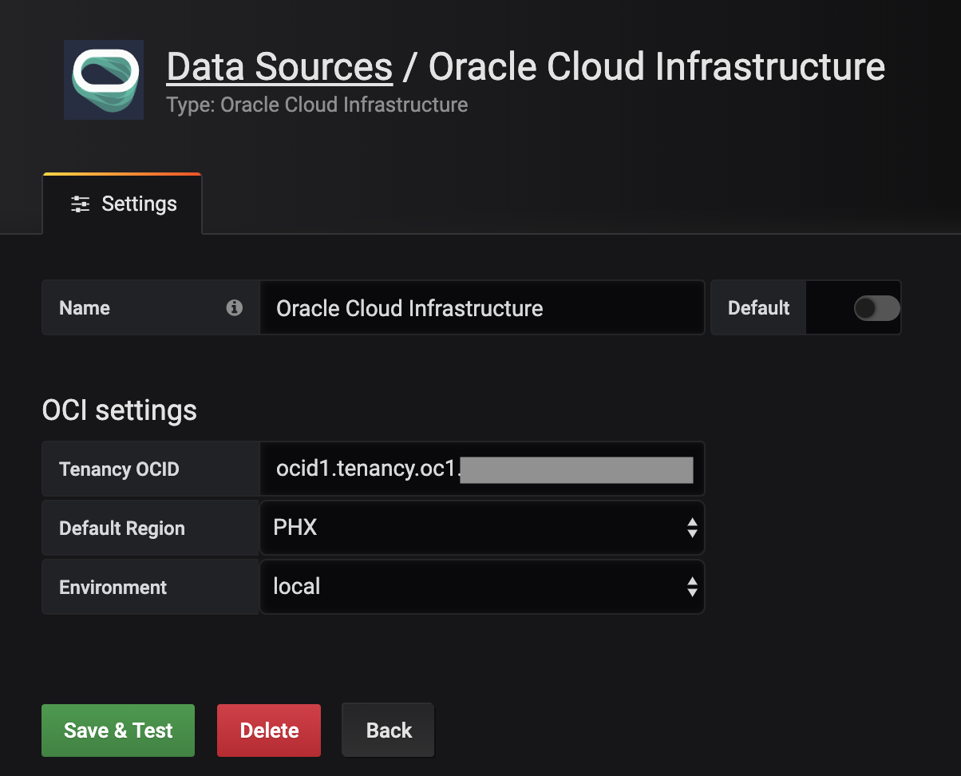Click the Oracle Cloud Infrastructure page title
The image size is (961, 776).
click(657, 67)
